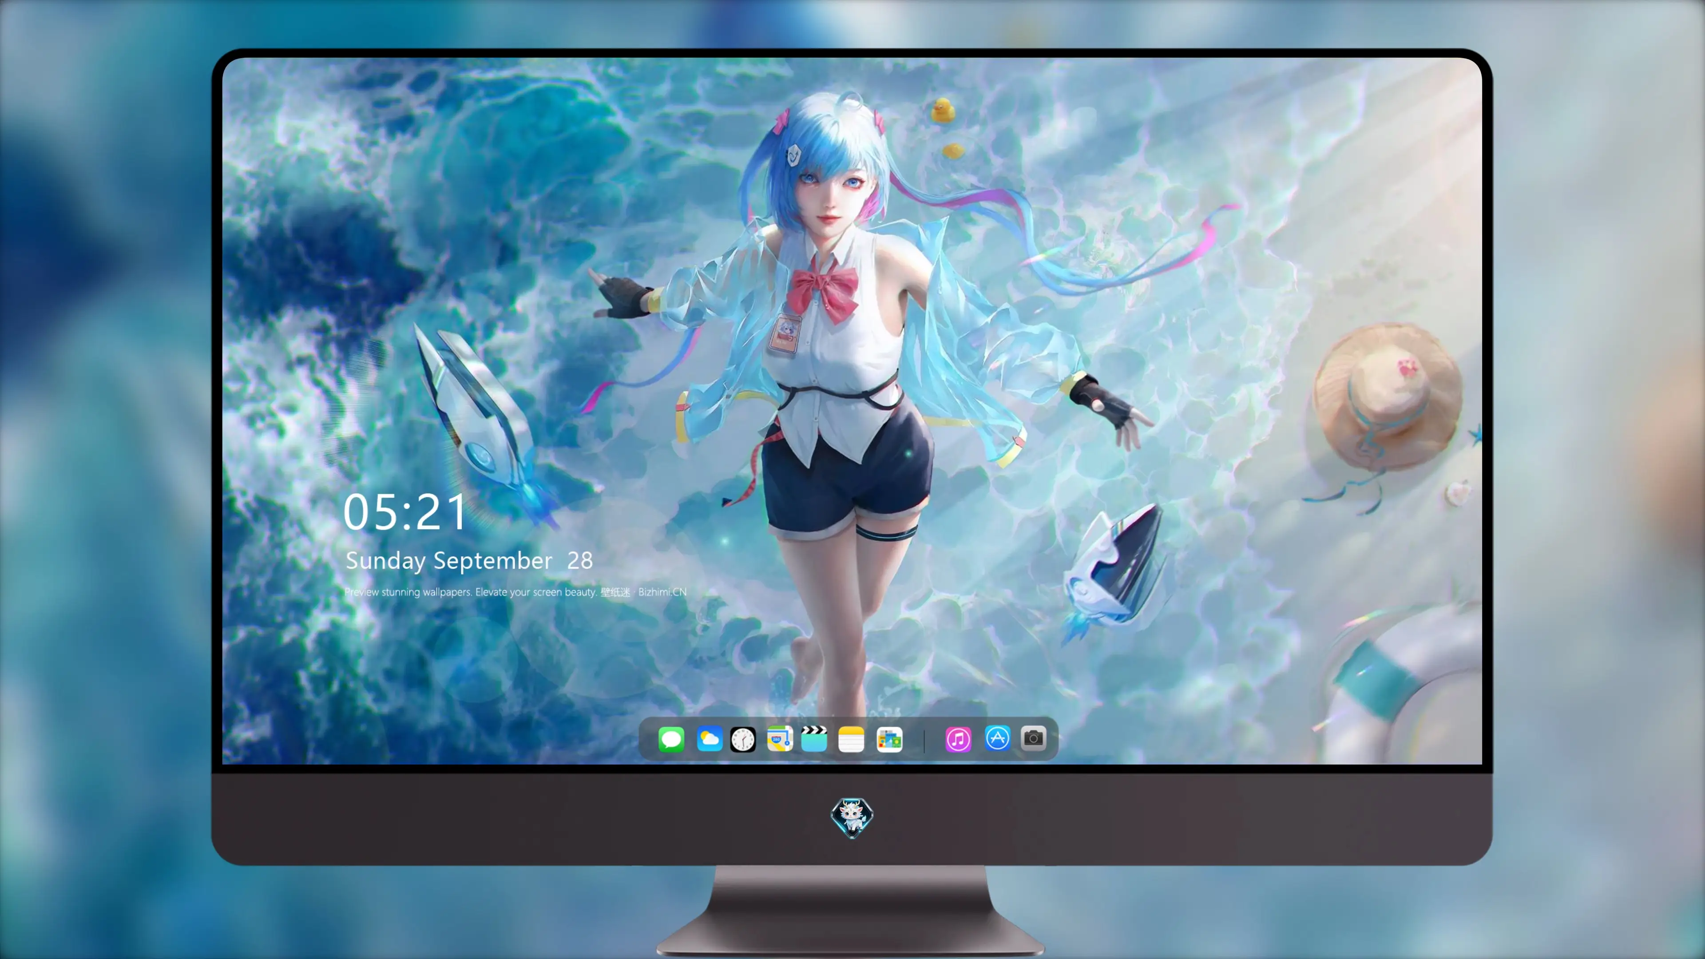Image resolution: width=1705 pixels, height=959 pixels.
Task: Open the Notes app in the dock
Action: click(x=851, y=739)
